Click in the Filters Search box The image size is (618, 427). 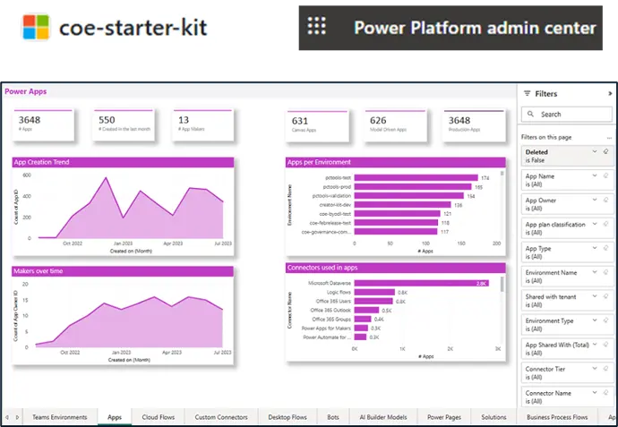(567, 115)
